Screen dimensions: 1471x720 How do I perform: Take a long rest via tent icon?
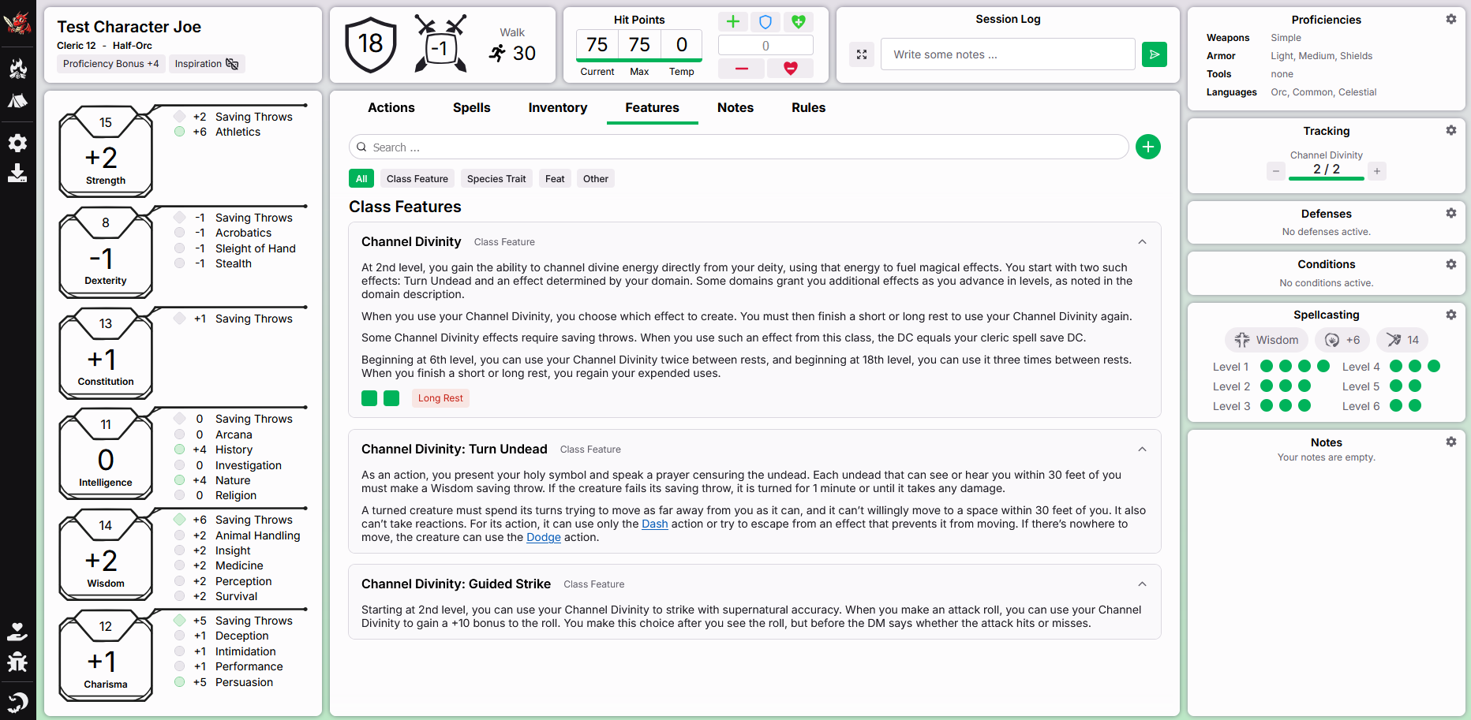point(17,100)
